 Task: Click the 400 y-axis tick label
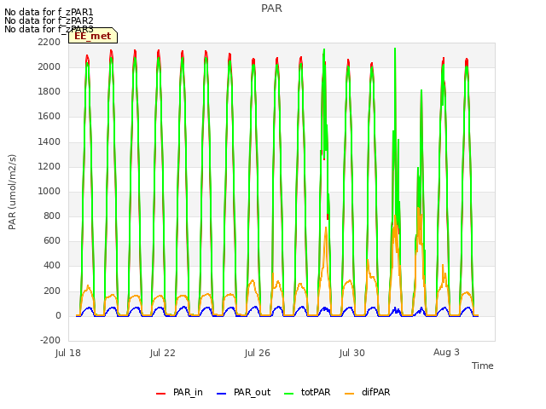(x=52, y=266)
